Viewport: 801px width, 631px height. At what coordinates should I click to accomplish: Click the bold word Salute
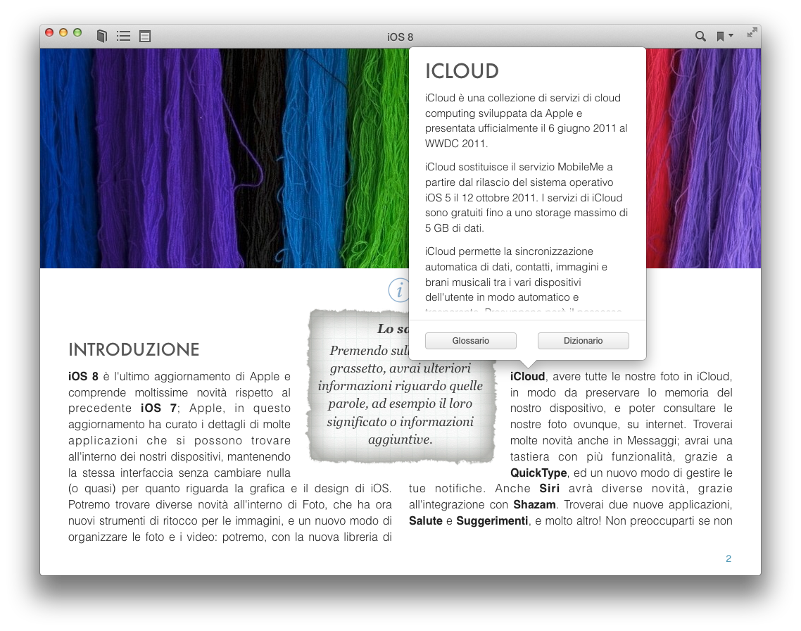coord(426,521)
